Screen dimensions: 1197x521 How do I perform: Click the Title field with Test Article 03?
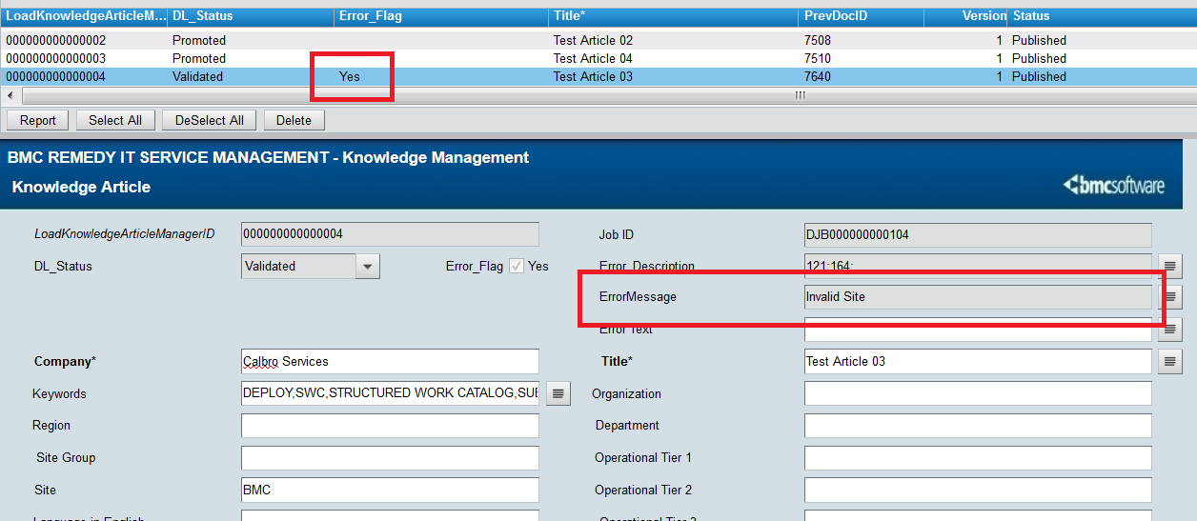click(x=978, y=361)
